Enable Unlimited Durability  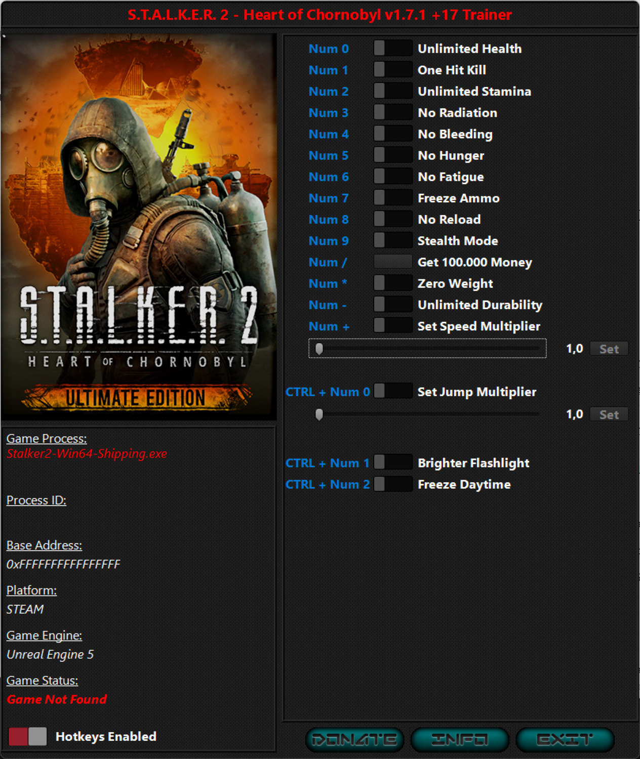click(x=392, y=304)
